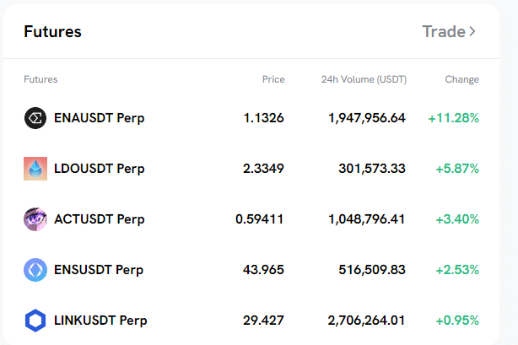Viewport: 518px width, 345px height.
Task: Click the volume 2,706,264.01
Action: (x=366, y=321)
